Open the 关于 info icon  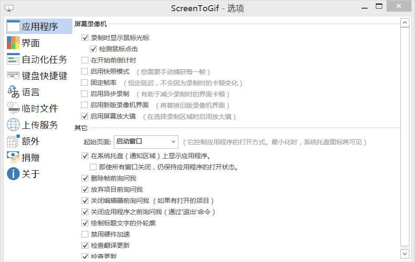click(13, 174)
